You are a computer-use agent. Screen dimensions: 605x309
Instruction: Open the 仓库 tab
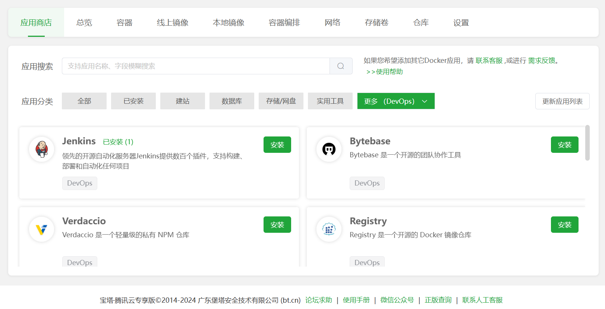click(x=421, y=23)
